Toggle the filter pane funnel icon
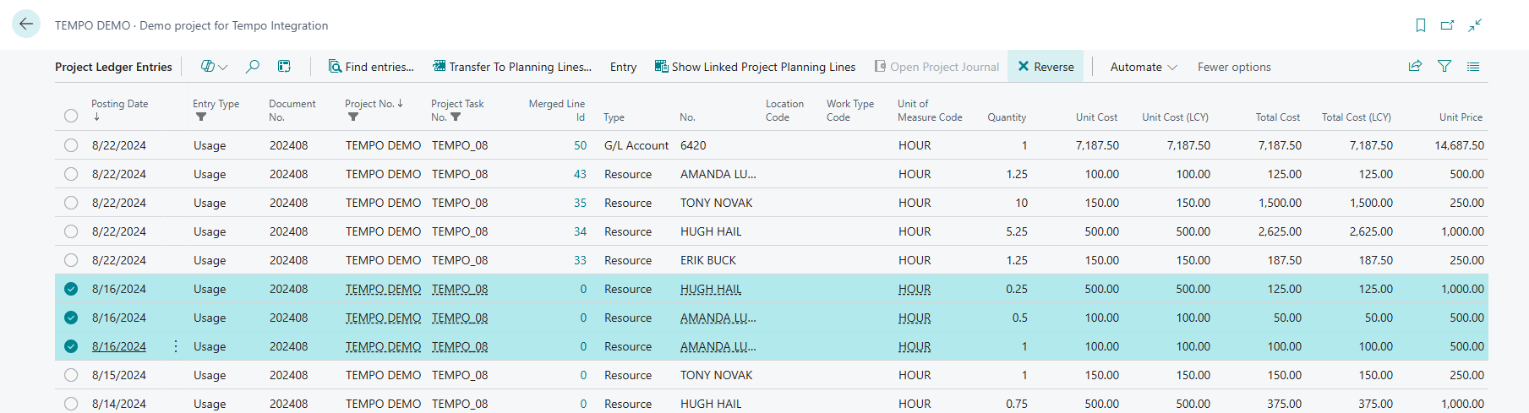This screenshot has width=1529, height=413. [x=1444, y=66]
